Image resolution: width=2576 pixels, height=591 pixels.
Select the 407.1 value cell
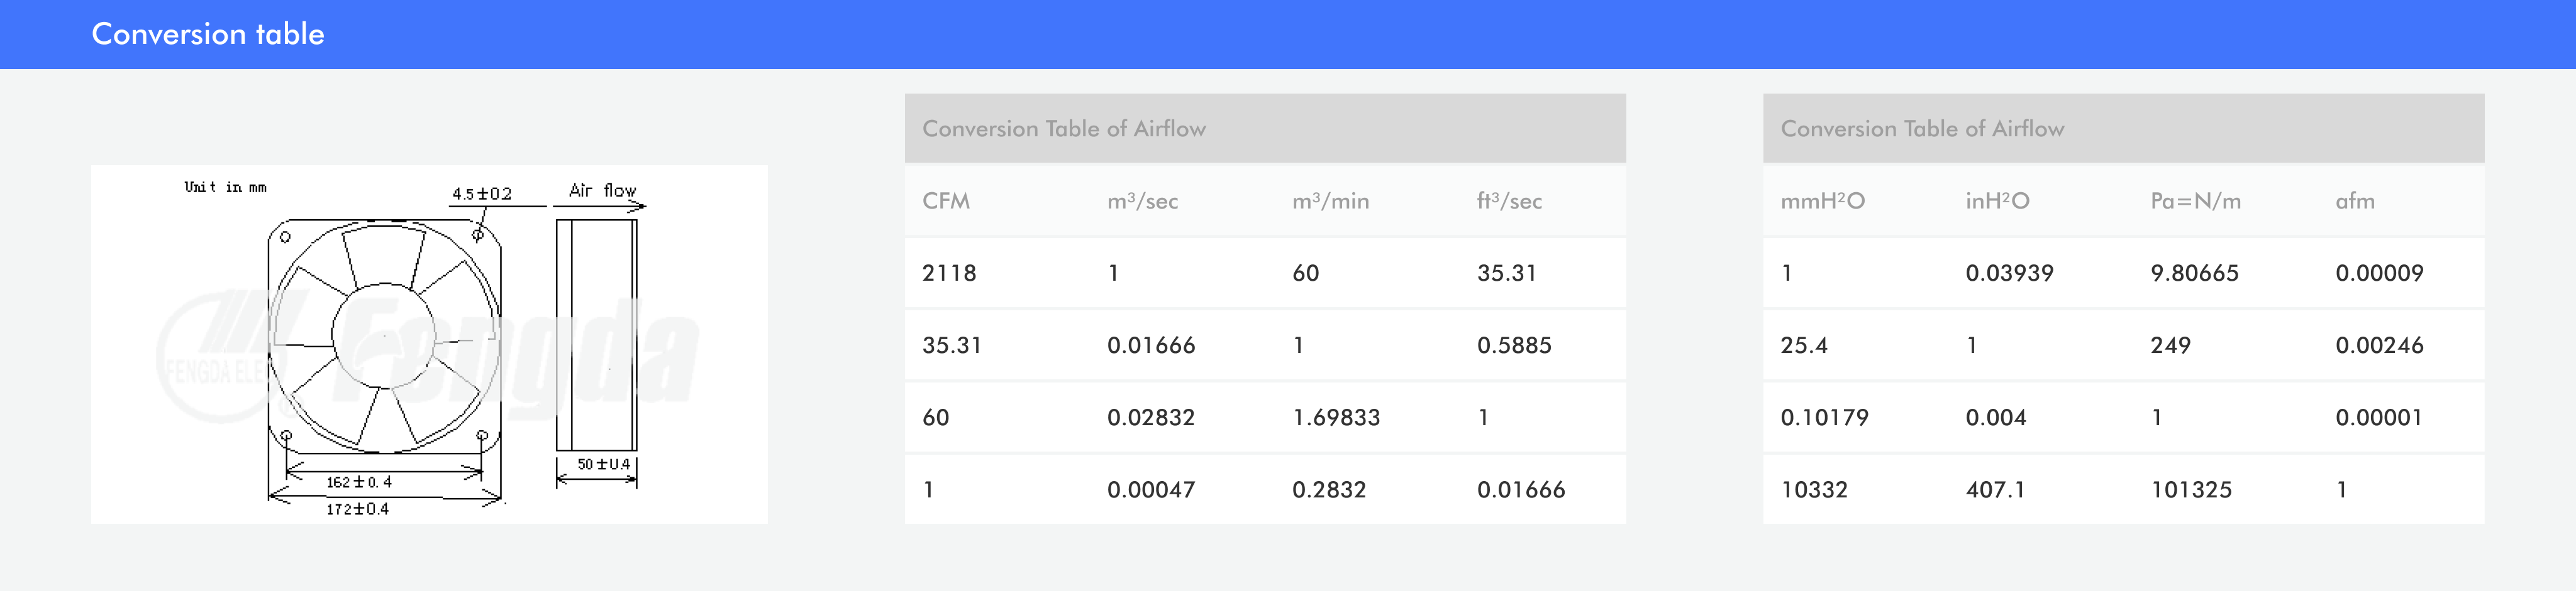pyautogui.click(x=1995, y=489)
